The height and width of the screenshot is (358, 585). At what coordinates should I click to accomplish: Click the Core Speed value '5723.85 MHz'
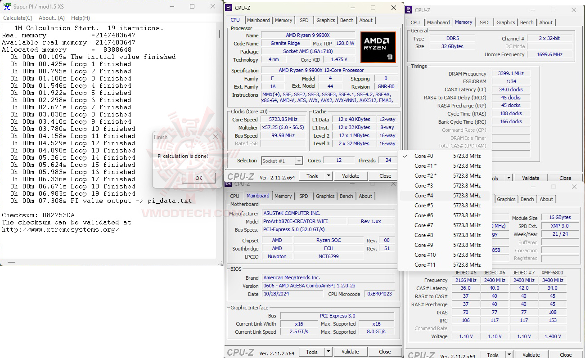pos(283,120)
